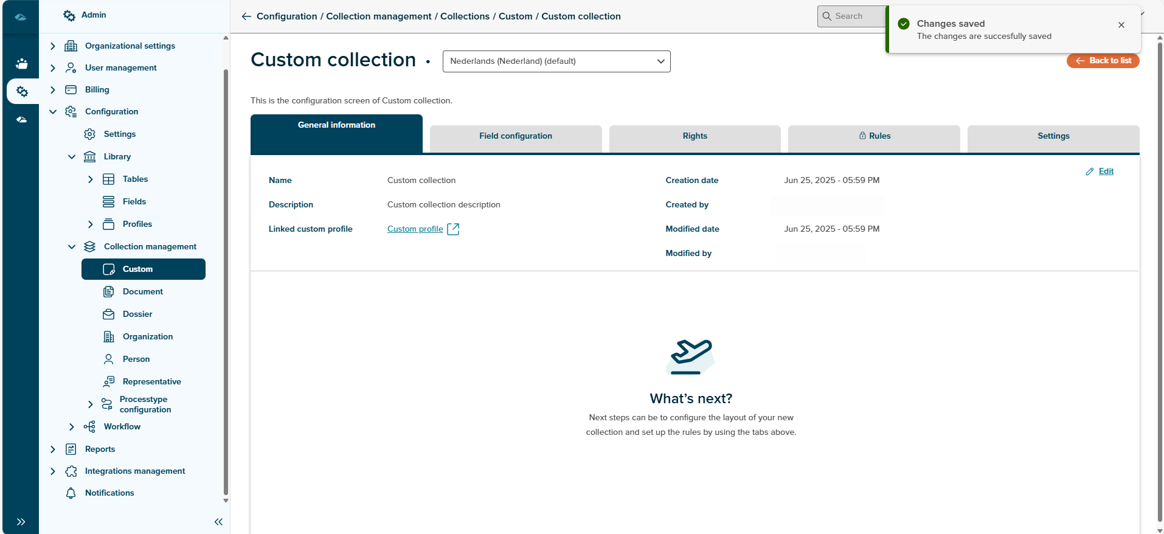Screen dimensions: 1164x534
Task: Expand the Organizational settings node
Action: click(53, 46)
